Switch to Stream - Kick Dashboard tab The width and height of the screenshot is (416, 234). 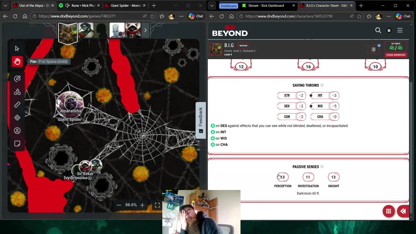click(268, 6)
